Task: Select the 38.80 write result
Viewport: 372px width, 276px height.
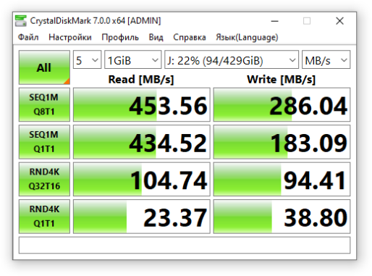Action: pos(282,217)
